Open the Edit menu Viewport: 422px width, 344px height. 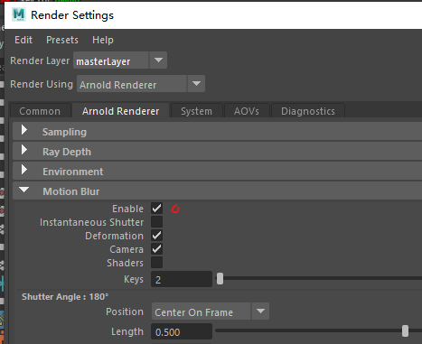(x=23, y=40)
